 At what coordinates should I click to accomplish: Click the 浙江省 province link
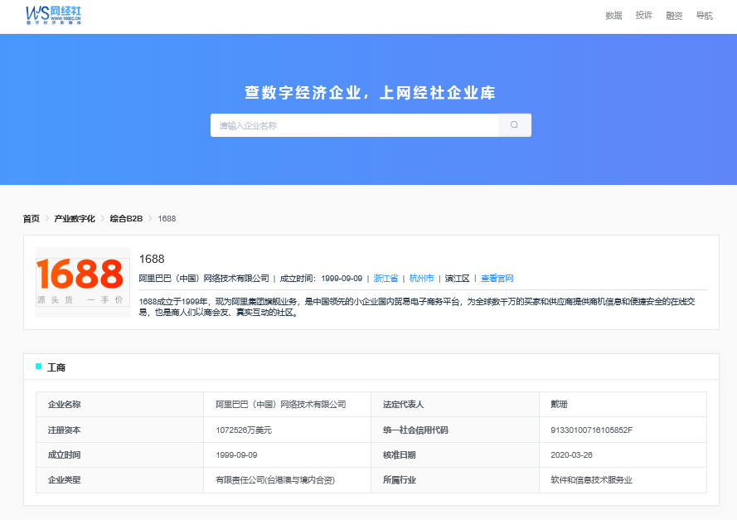click(x=385, y=279)
